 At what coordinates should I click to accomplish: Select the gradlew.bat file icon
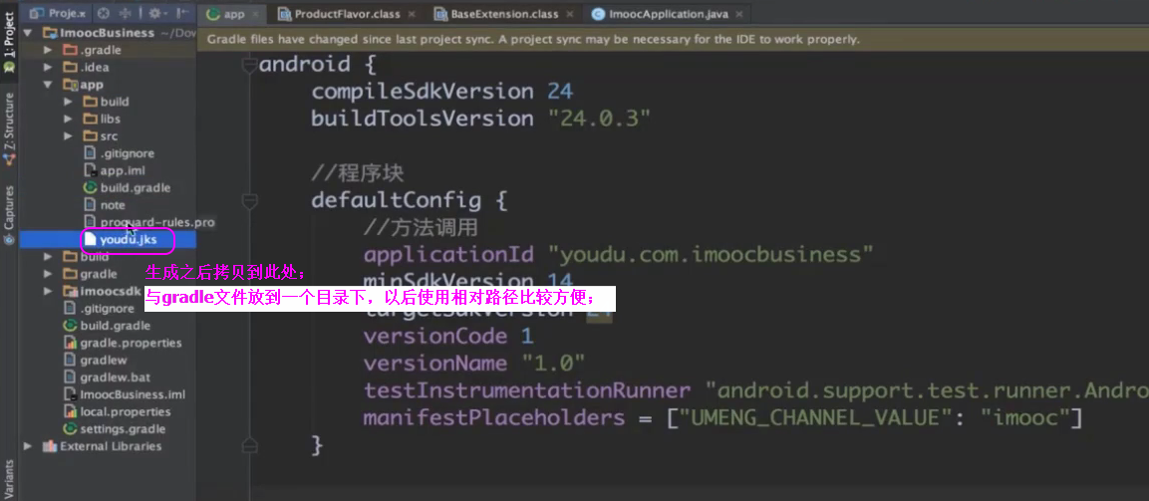coord(71,377)
